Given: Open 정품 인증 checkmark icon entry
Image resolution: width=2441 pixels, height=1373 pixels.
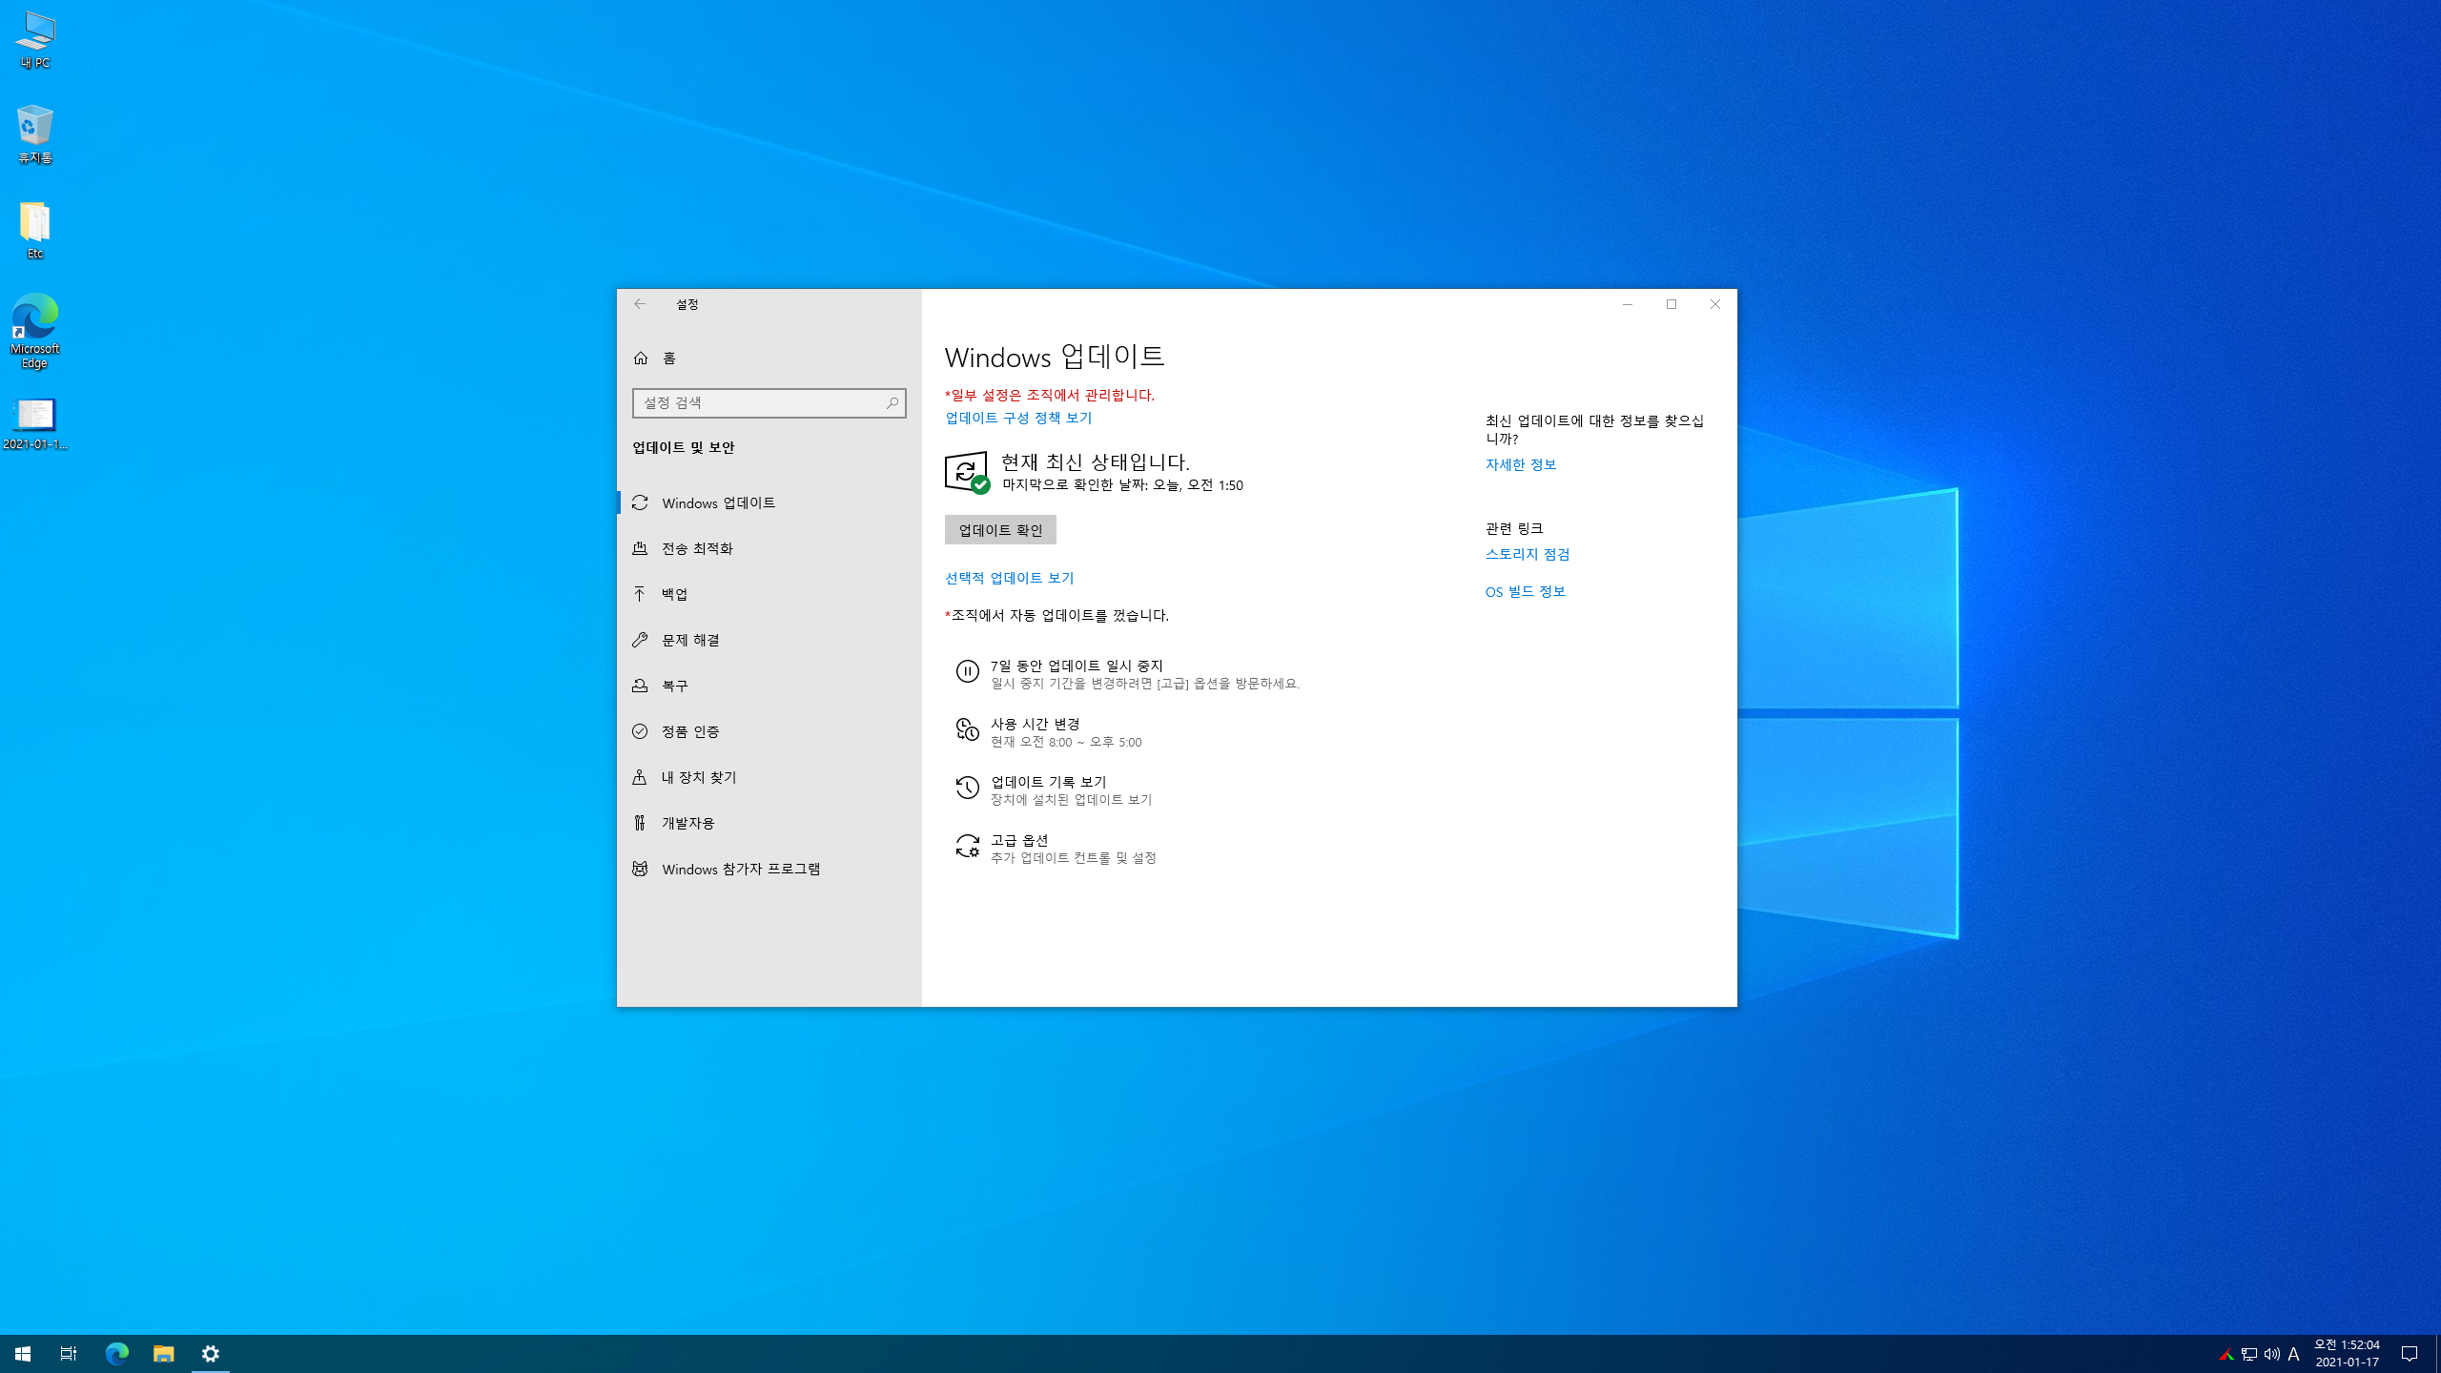Looking at the screenshot, I should [640, 731].
